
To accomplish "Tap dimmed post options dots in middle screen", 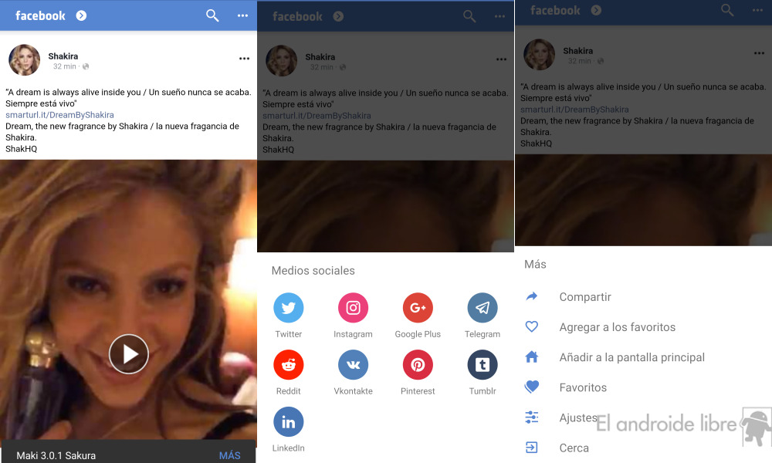I will click(501, 59).
